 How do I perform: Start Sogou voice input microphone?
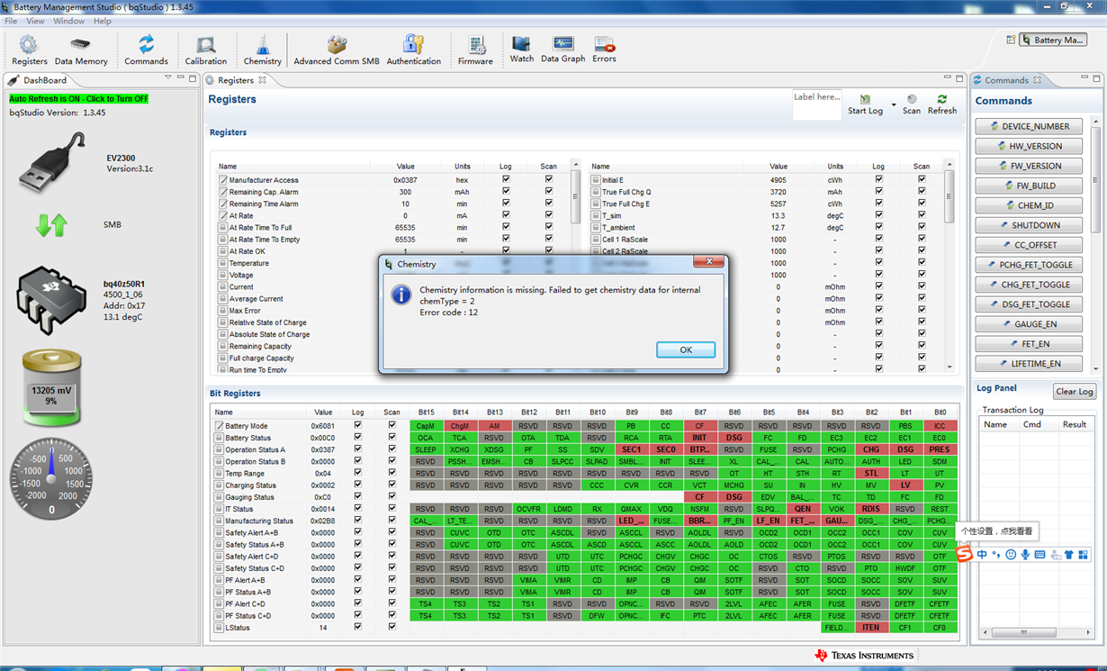click(1025, 555)
